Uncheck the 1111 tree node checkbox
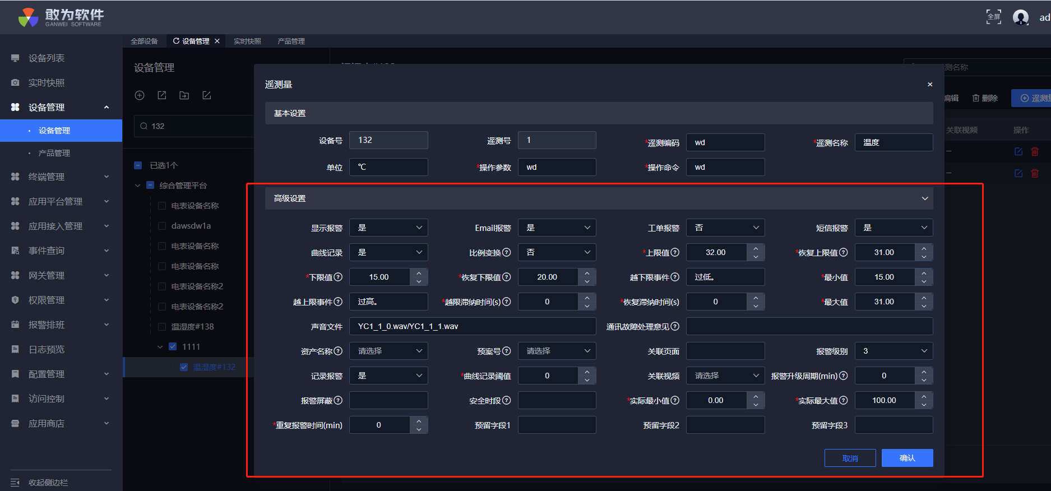 tap(173, 346)
